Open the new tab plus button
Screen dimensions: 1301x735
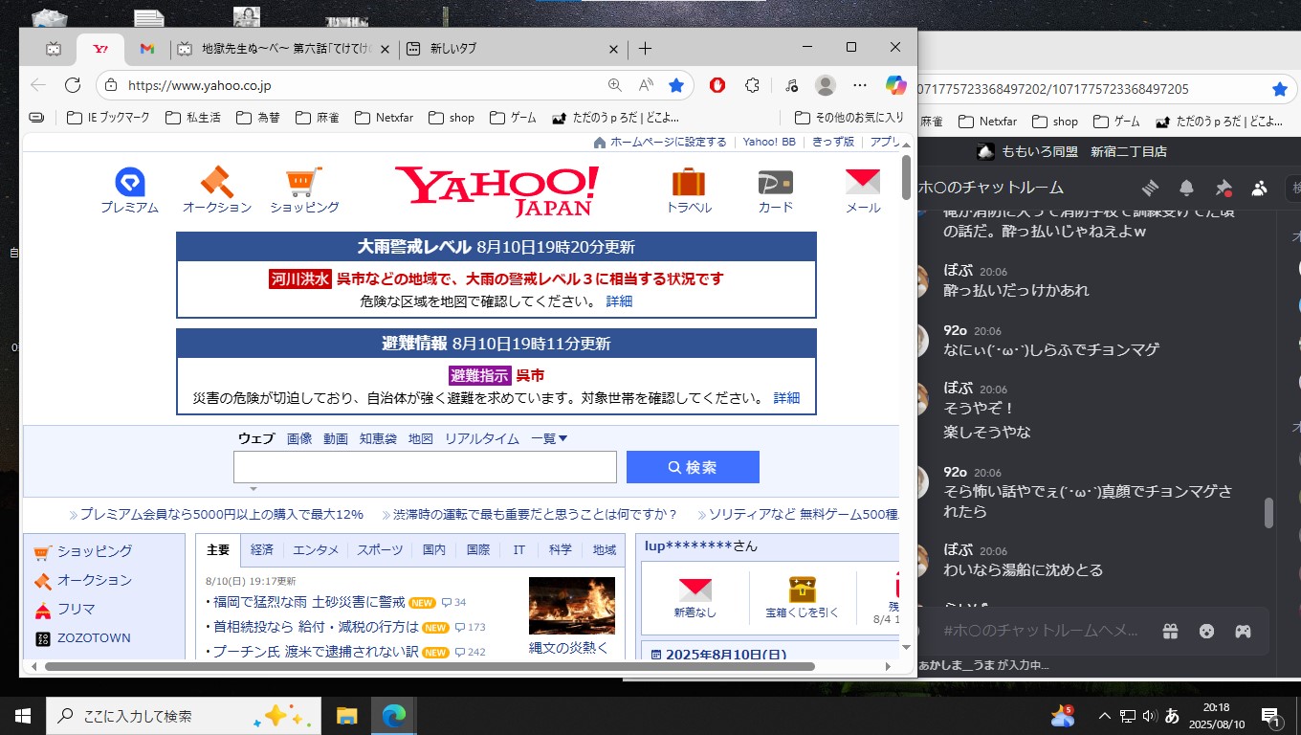(x=646, y=48)
